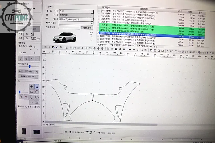The height and width of the screenshot is (143, 215).
Task: Open the 모델 dropdown showing 제네시스_GV60
Action: pyautogui.click(x=76, y=20)
